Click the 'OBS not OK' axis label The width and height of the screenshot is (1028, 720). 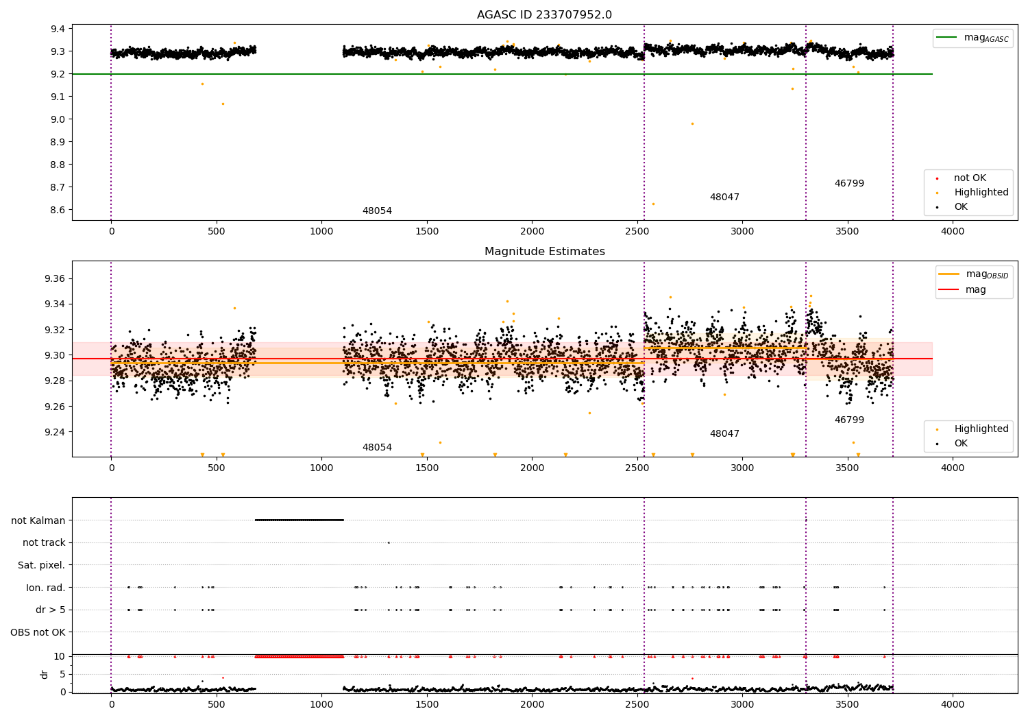coord(38,632)
